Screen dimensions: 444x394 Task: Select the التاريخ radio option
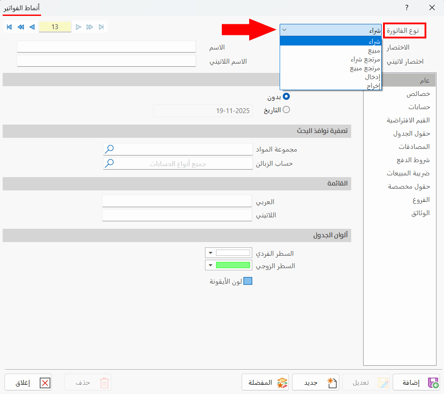(x=287, y=110)
